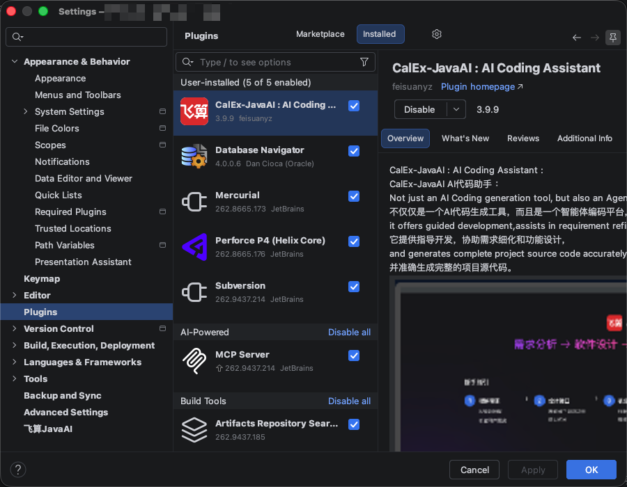Screen dimensions: 627x487
Task: Click the MCP Server update arrow icon
Action: pos(219,368)
